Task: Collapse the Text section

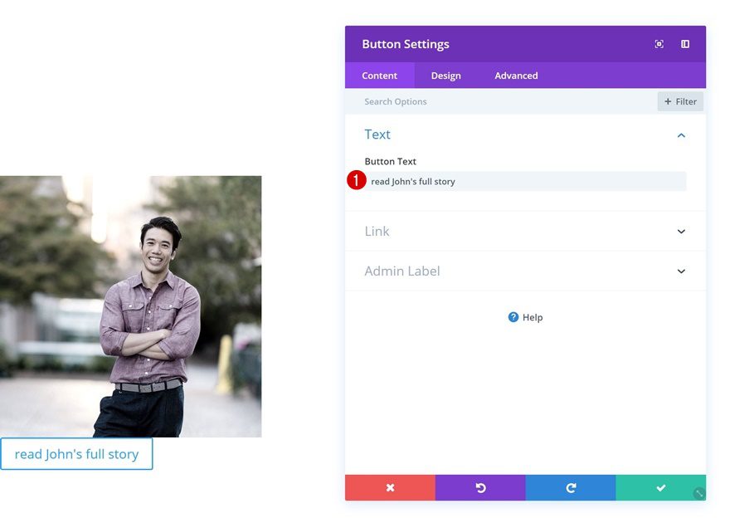Action: pyautogui.click(x=680, y=134)
